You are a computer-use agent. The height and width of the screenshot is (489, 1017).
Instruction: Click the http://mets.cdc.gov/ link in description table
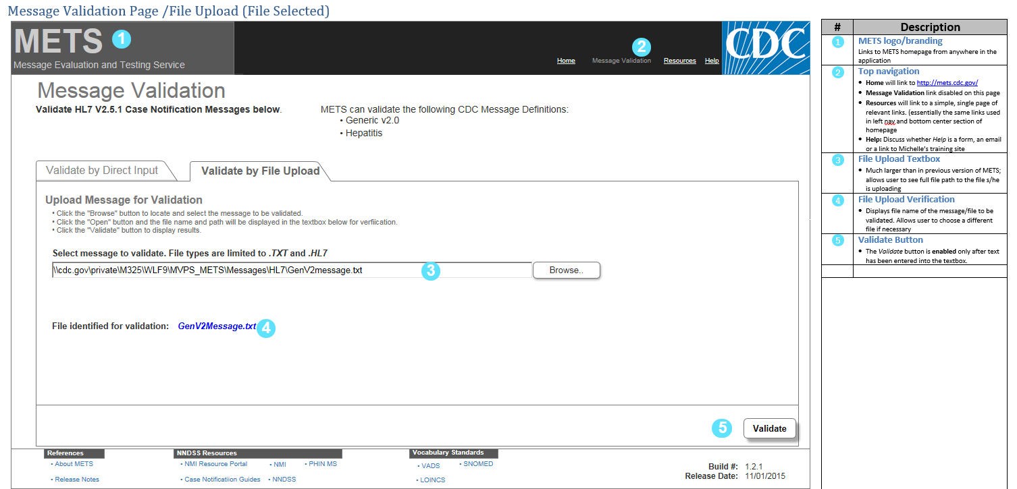947,82
